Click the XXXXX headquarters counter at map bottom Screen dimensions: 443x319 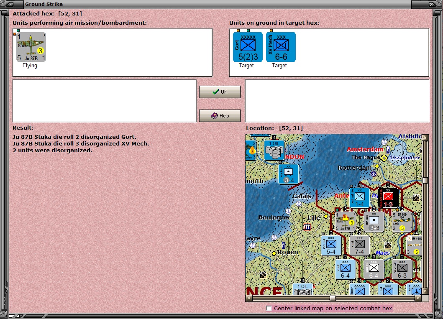click(359, 289)
